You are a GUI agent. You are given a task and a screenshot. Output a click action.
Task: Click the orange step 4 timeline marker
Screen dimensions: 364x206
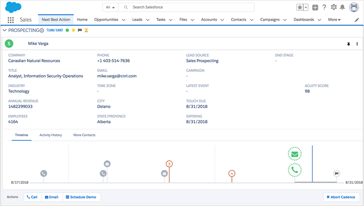coord(232,173)
